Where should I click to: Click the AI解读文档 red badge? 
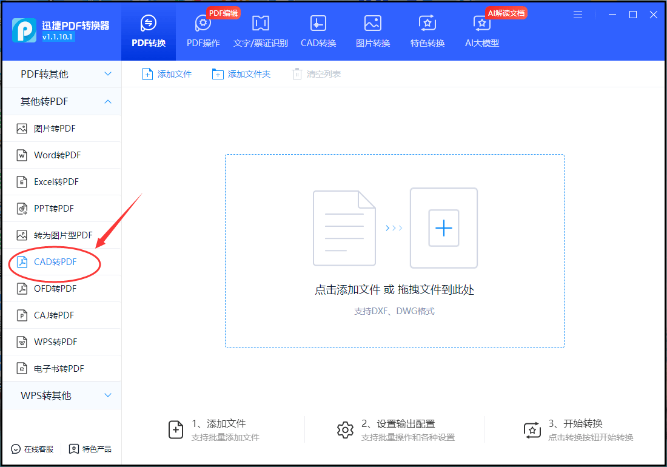coord(506,13)
